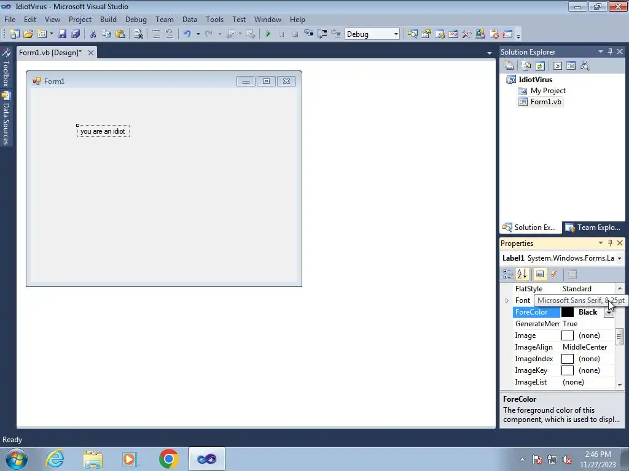Viewport: 629px width, 471px height.
Task: Click the Step Over toolbar icon
Action: (322, 34)
